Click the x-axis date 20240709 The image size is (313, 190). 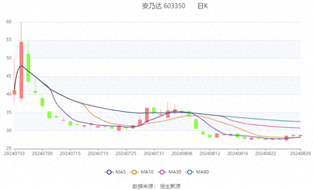pyautogui.click(x=42, y=154)
